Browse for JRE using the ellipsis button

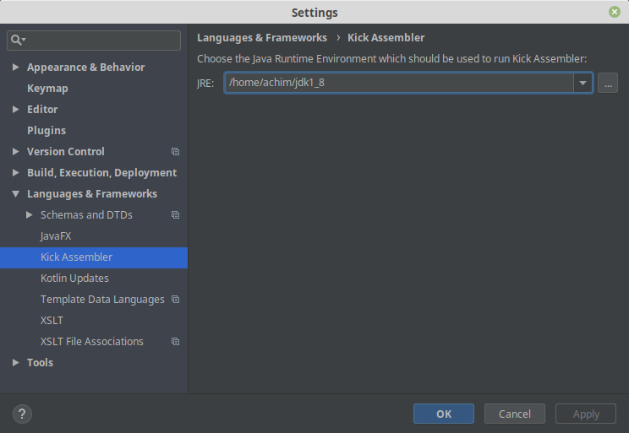coord(608,83)
